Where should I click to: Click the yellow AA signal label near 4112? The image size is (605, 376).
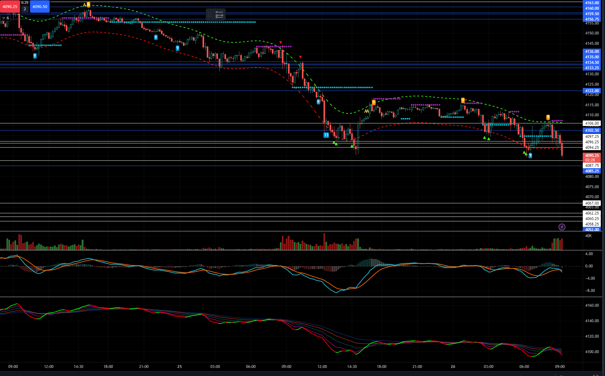[x=367, y=111]
